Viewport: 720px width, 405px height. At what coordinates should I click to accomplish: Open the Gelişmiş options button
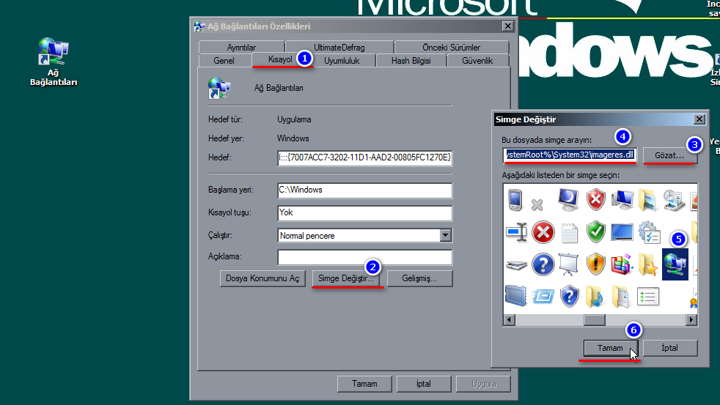419,278
